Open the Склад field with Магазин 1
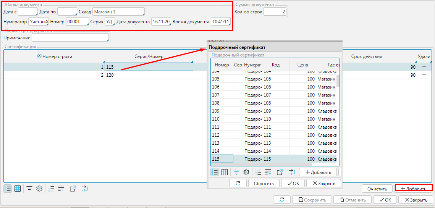 click(x=118, y=12)
